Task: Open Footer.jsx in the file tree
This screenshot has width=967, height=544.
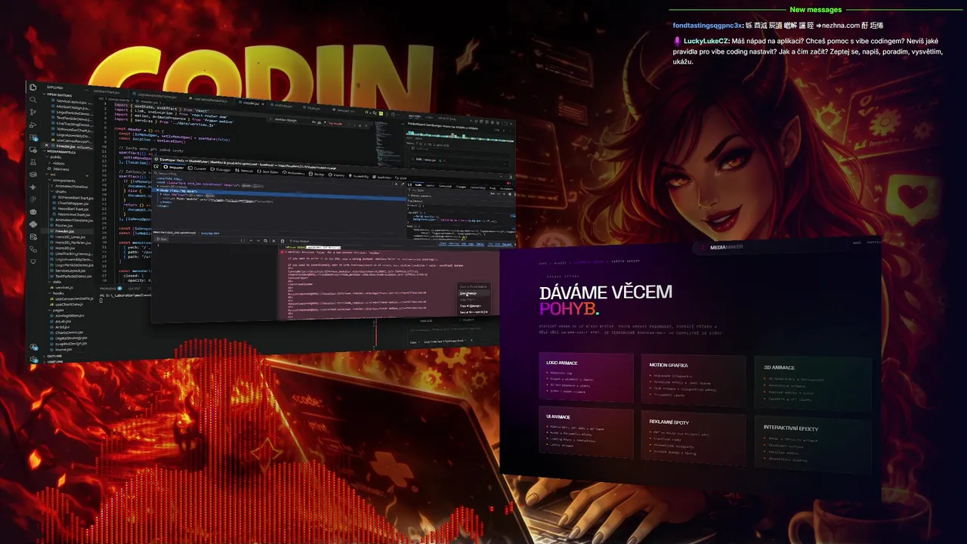Action: pyautogui.click(x=63, y=225)
